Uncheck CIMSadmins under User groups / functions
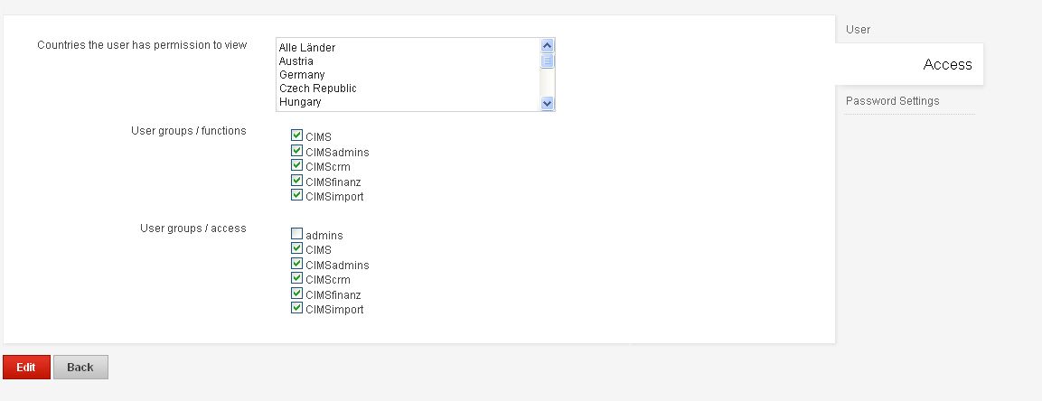 (296, 151)
